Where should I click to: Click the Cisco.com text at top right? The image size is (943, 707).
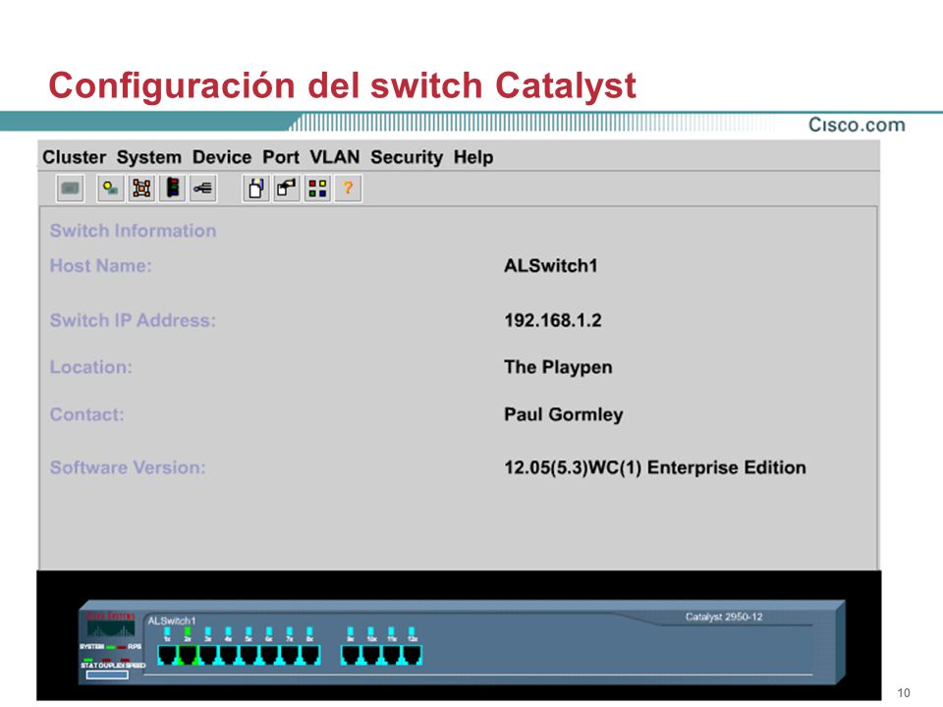click(857, 125)
